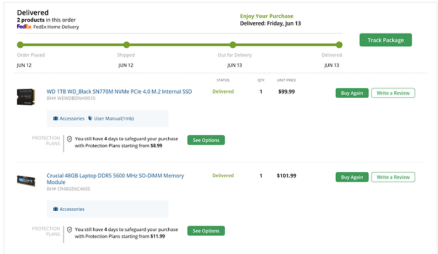Screen dimensions: 438x254
Task: Click the shield icon in the $8.99 protection plan
Action: (x=70, y=139)
